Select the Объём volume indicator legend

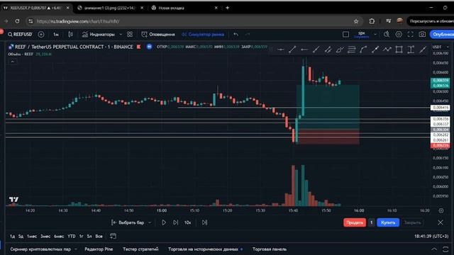(21, 54)
